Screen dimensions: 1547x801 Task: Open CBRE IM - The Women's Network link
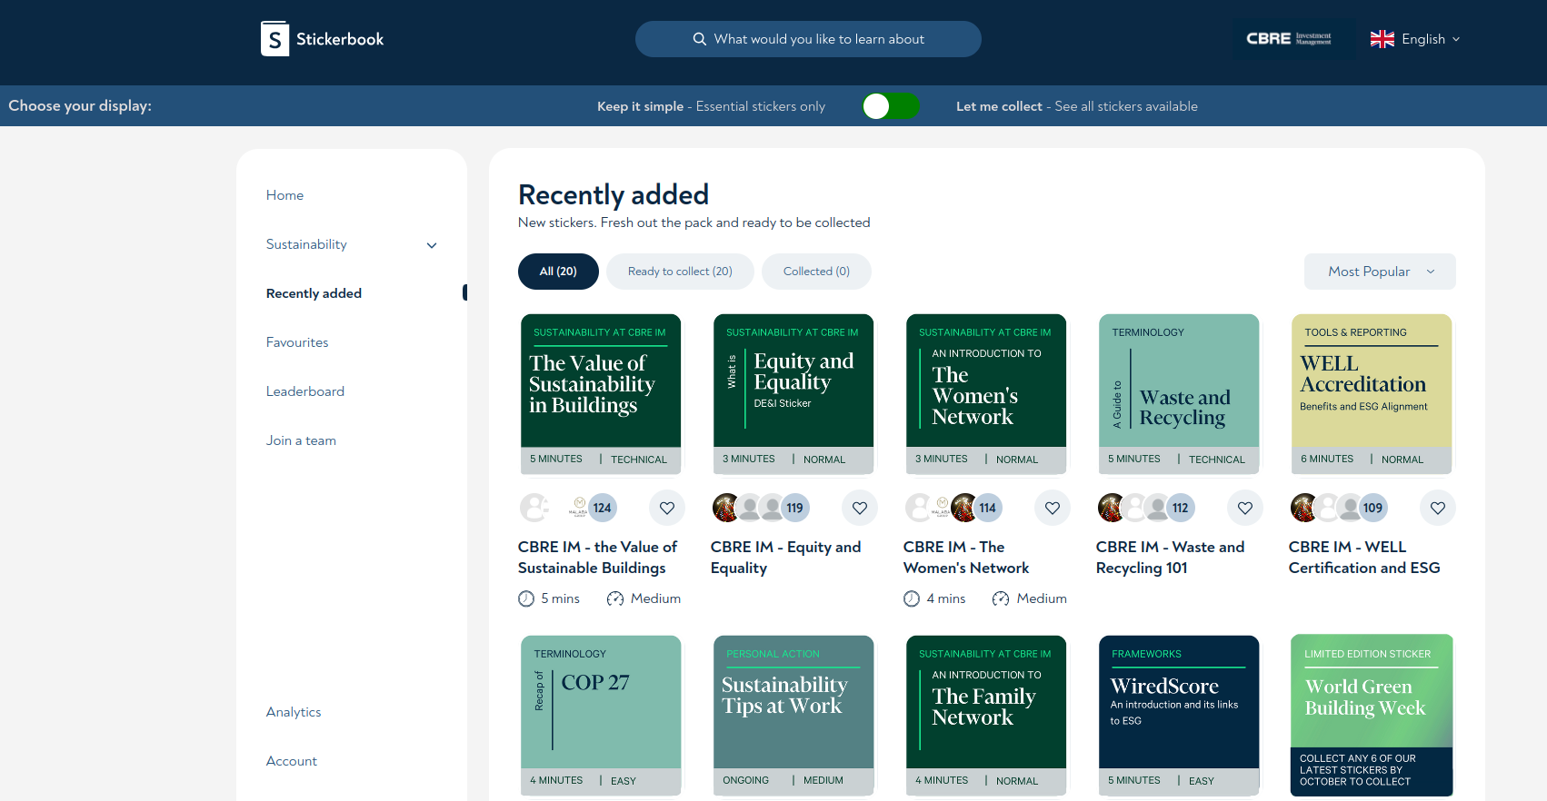(x=966, y=558)
